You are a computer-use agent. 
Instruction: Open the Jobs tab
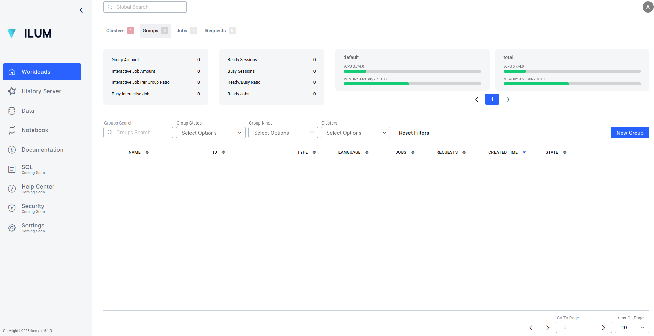181,31
